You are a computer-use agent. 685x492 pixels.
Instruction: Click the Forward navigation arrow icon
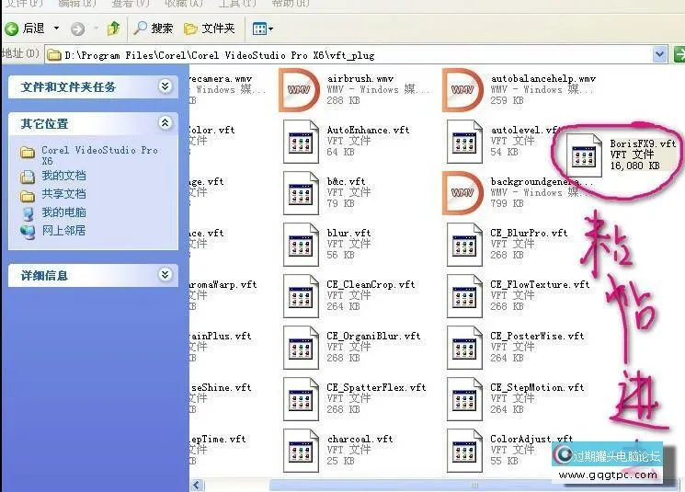[x=77, y=29]
